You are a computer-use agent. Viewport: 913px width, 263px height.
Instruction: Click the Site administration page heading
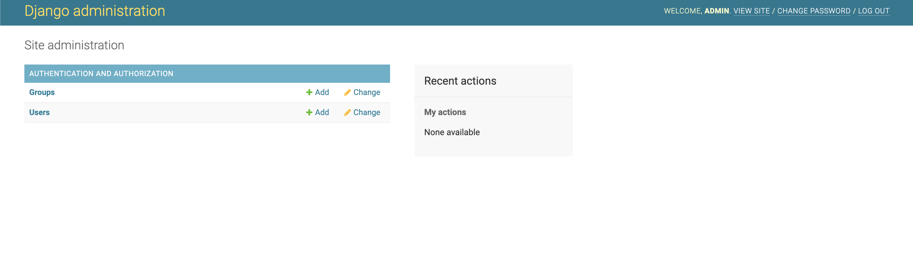click(x=74, y=45)
